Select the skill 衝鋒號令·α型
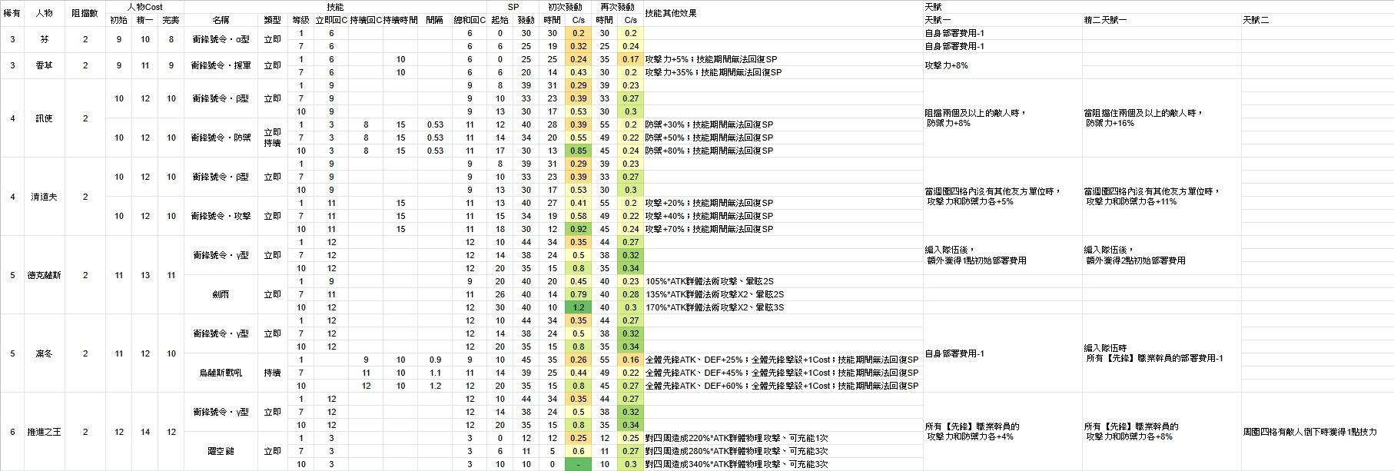Screen dimensions: 1394x471 (x=221, y=39)
